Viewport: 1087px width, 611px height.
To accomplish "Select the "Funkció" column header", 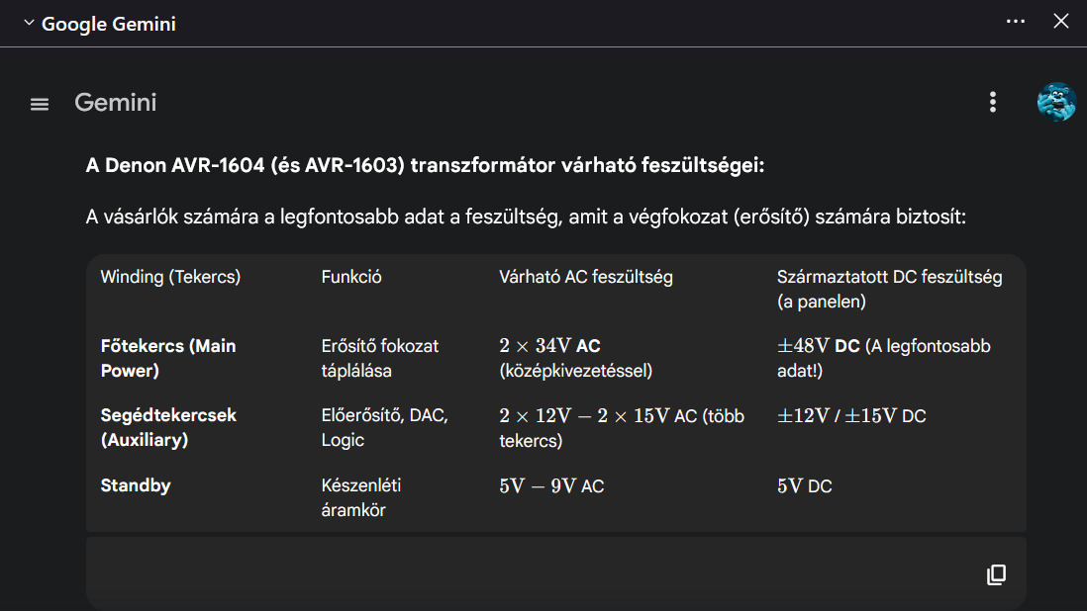I will coord(351,277).
